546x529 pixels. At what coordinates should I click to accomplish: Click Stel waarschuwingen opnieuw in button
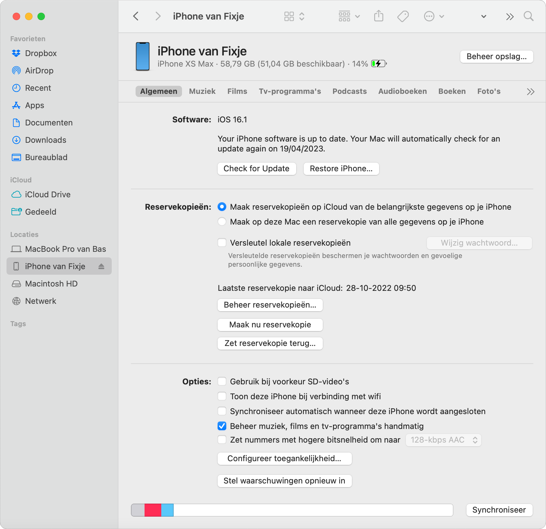[x=284, y=481]
